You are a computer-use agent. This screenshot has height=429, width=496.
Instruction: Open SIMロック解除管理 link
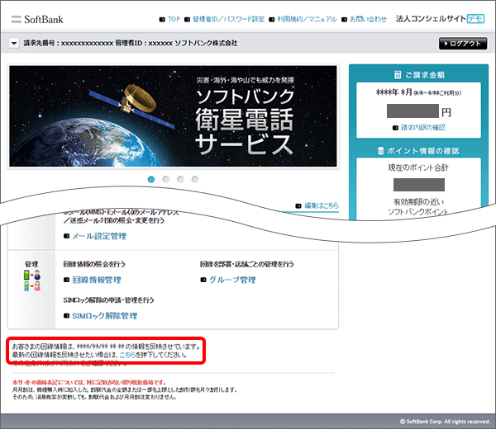105,316
